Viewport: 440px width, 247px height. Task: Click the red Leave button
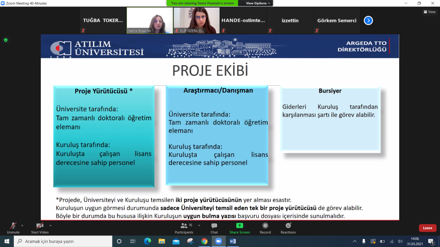(427, 228)
